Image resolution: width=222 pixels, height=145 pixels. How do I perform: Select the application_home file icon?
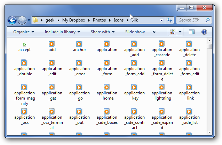(x=107, y=87)
